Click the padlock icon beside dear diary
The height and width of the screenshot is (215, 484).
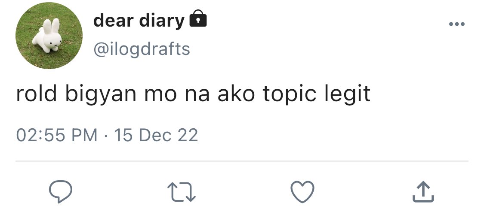(x=198, y=18)
